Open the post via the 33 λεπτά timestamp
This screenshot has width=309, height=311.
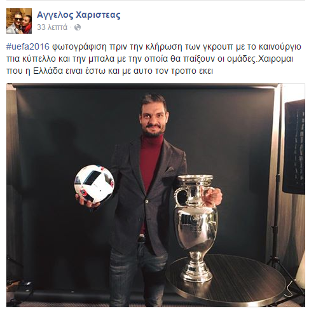click(52, 27)
